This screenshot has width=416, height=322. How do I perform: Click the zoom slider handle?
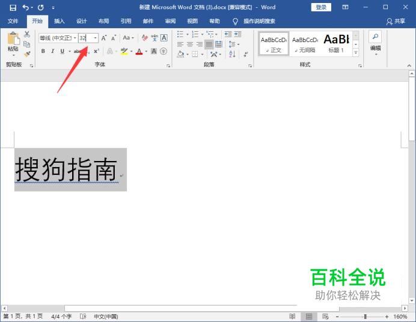[x=366, y=317]
